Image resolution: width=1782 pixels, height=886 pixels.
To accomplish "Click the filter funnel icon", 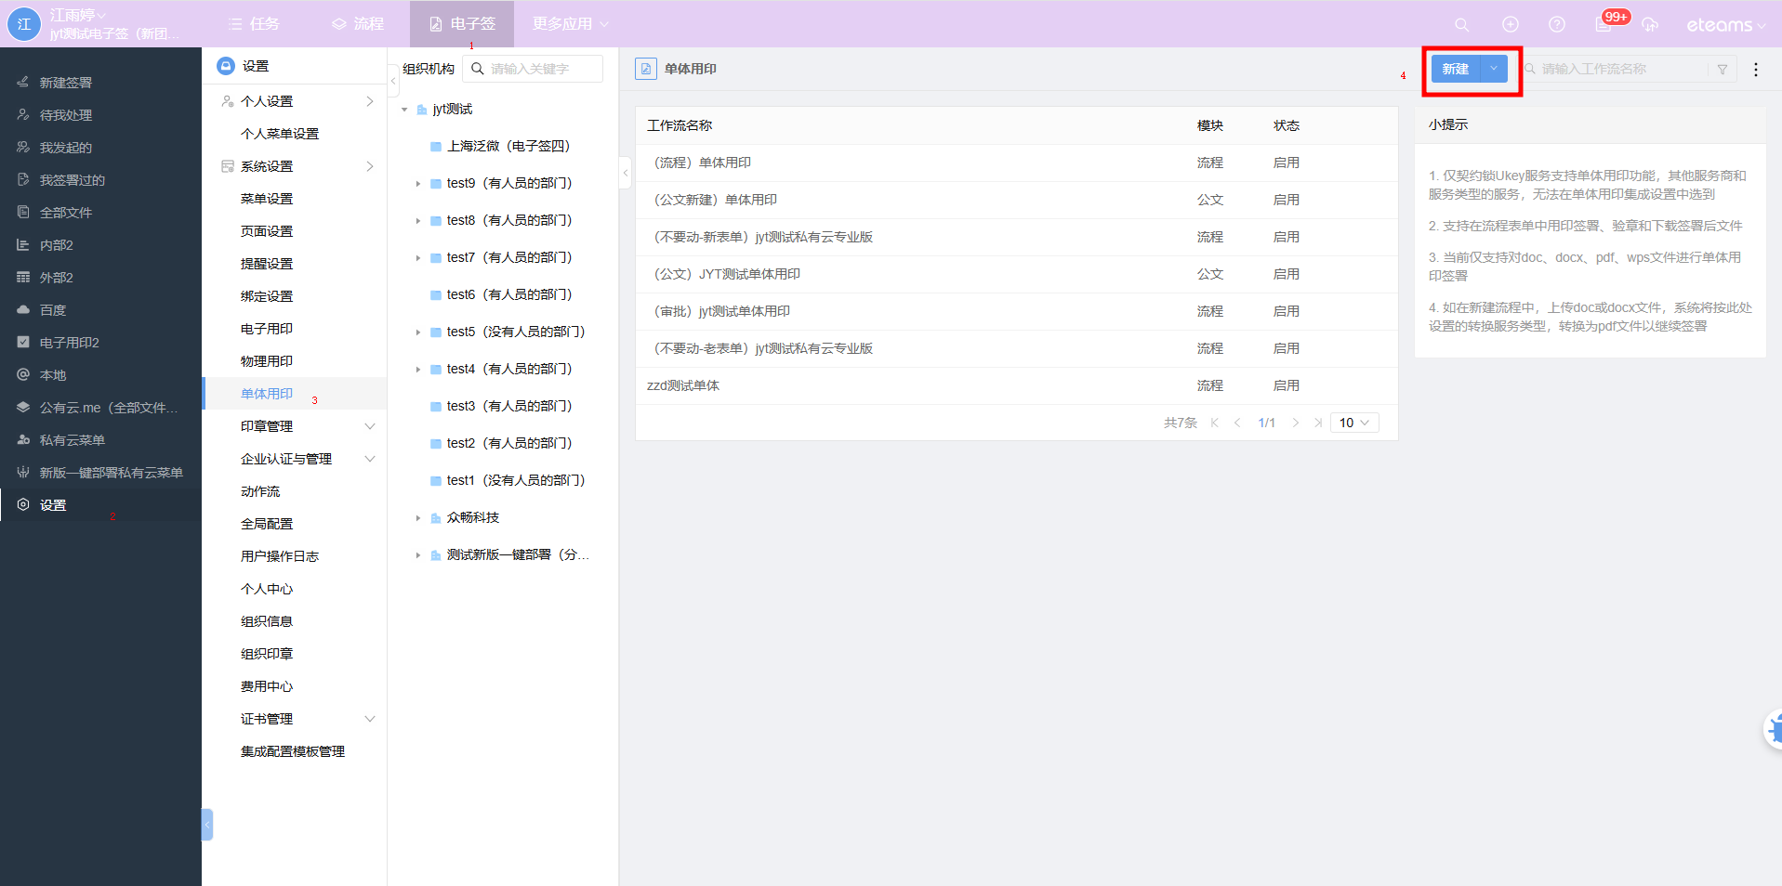I will 1723,69.
